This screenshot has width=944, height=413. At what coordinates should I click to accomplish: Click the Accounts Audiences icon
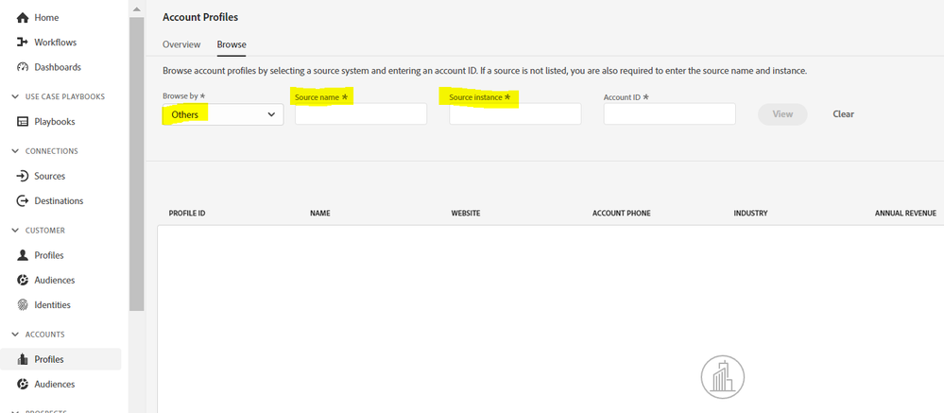point(23,384)
